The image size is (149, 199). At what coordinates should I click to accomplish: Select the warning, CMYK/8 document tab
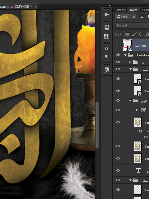[x=19, y=6]
